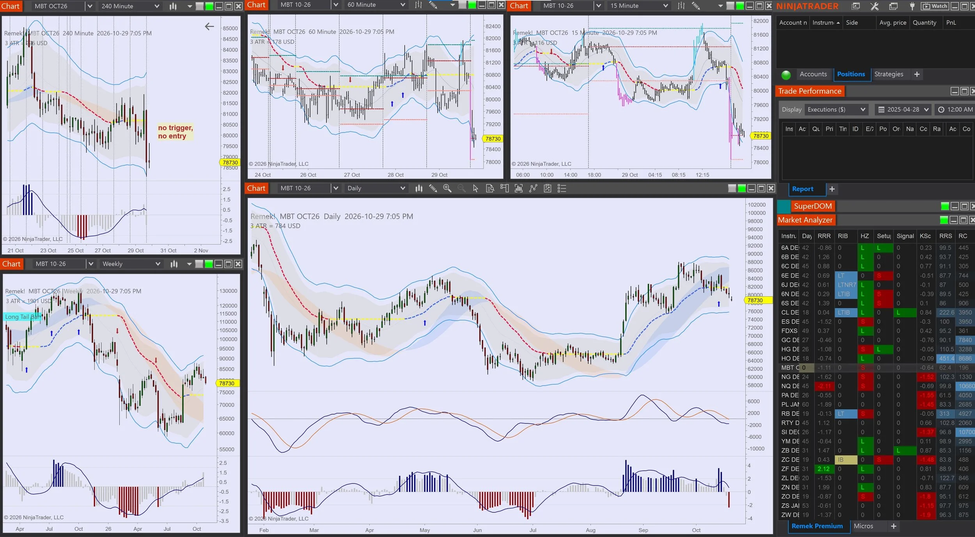Click the 12:00 AM time field

click(955, 110)
